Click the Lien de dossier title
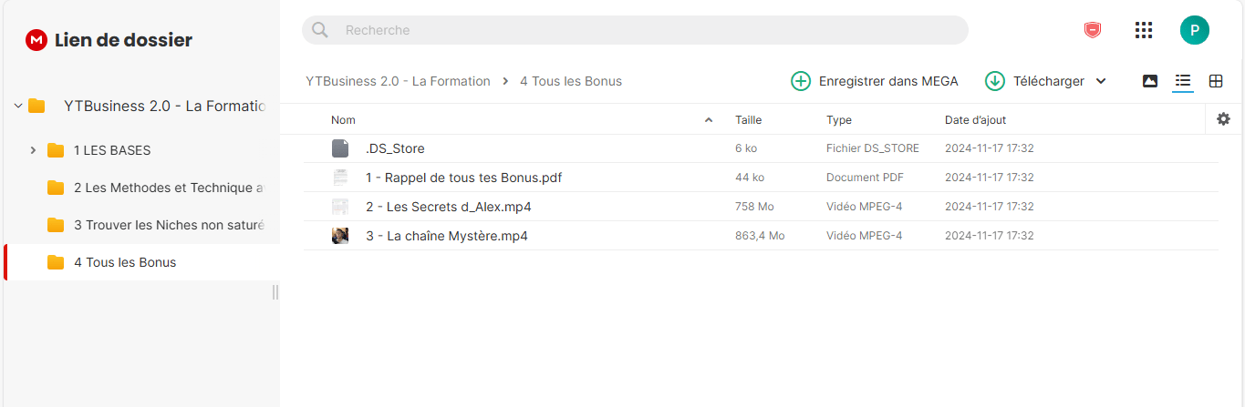 pos(123,40)
